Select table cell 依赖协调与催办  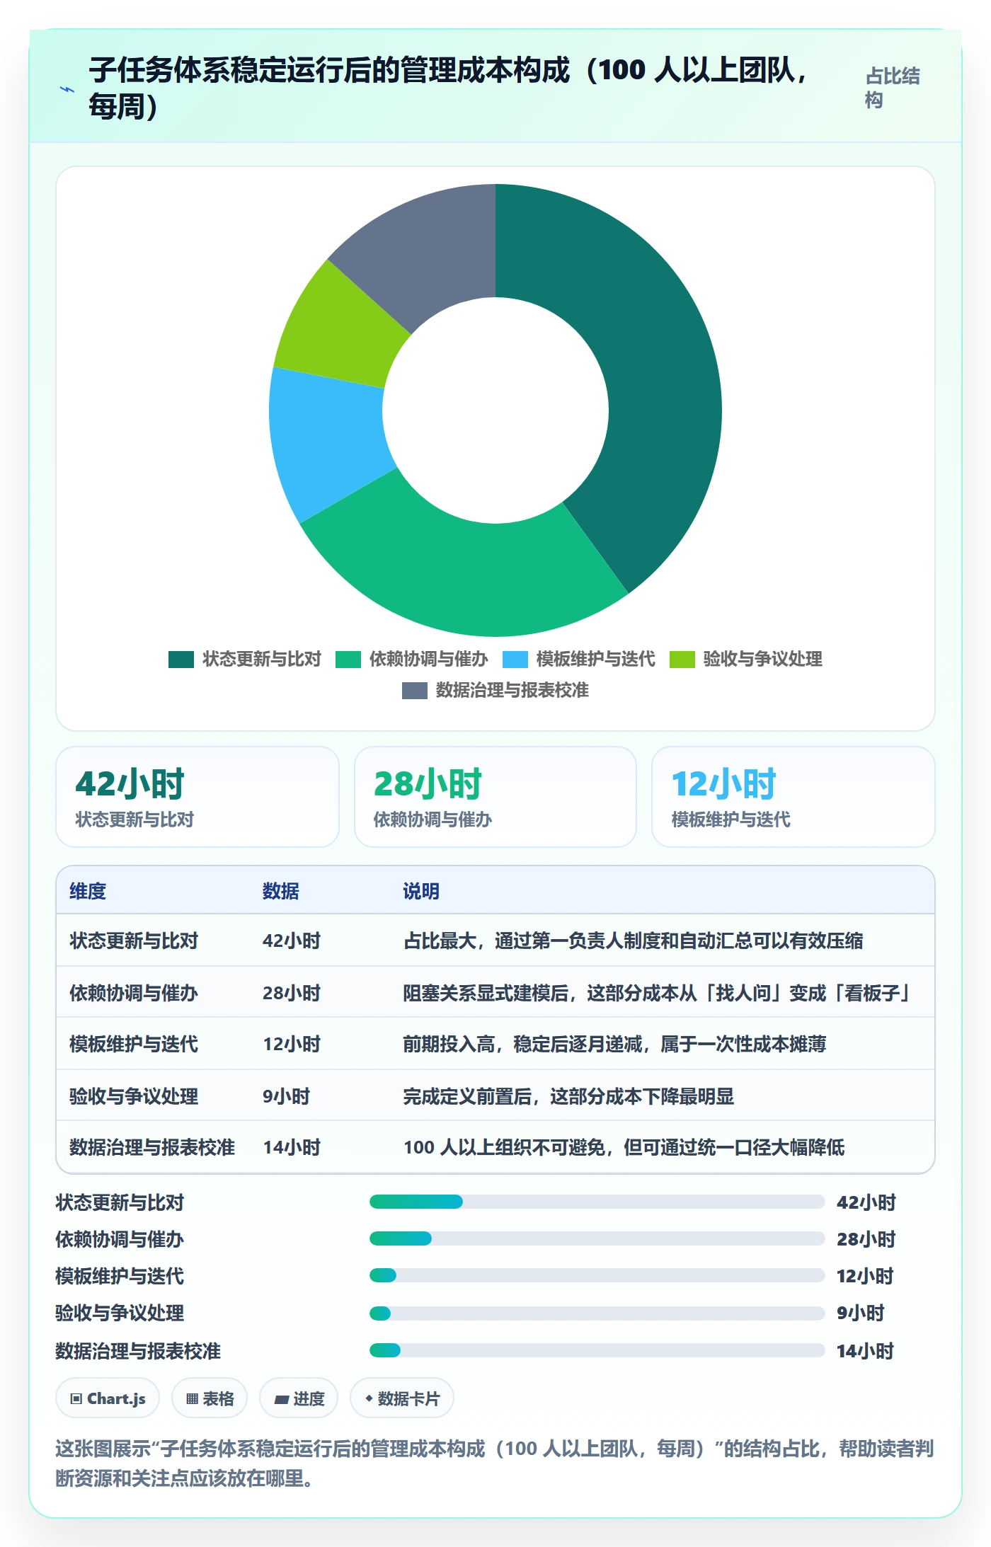click(134, 993)
